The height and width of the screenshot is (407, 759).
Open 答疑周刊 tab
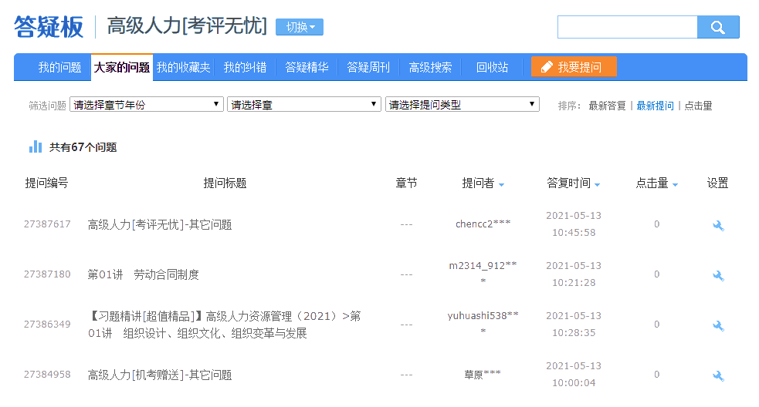(x=368, y=67)
